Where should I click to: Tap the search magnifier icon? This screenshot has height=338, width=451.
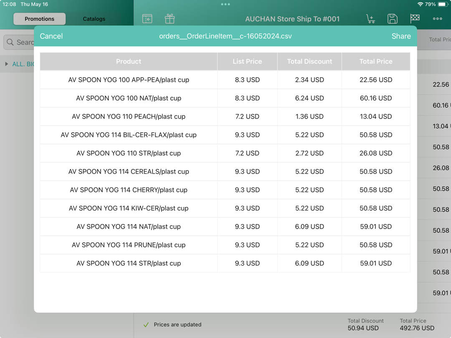pyautogui.click(x=10, y=42)
